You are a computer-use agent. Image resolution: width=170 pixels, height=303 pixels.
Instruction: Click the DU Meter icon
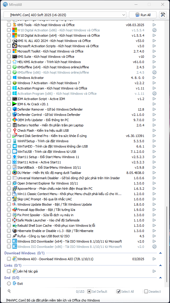pos(14,173)
